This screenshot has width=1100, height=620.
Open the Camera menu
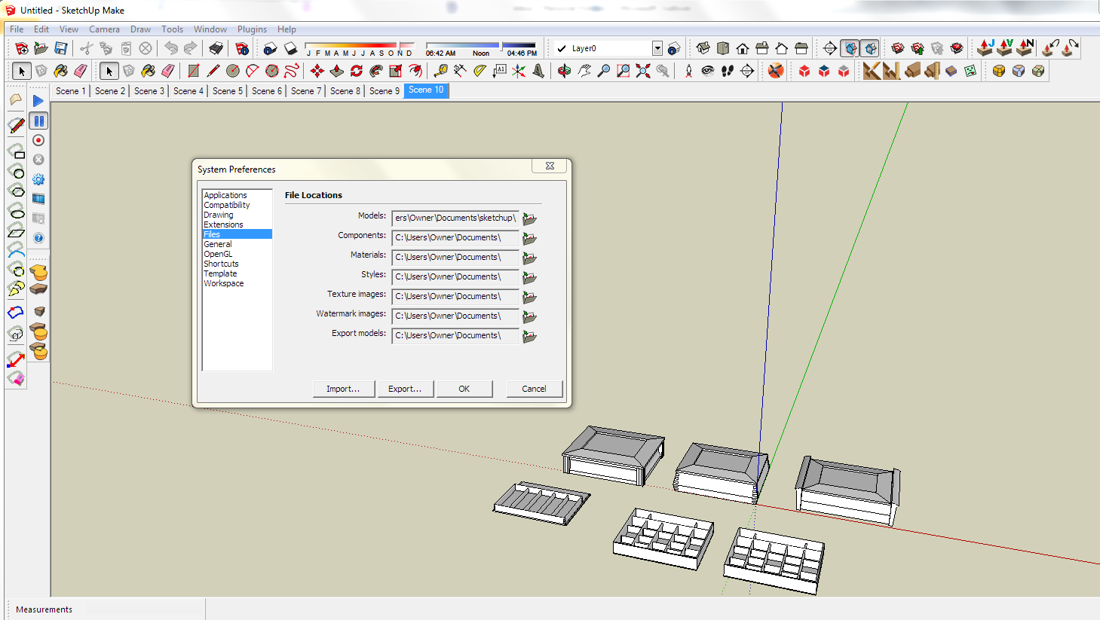[x=104, y=29]
